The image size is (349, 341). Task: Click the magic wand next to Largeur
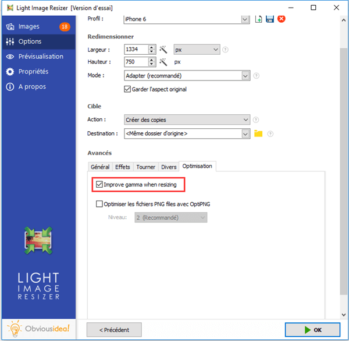163,50
